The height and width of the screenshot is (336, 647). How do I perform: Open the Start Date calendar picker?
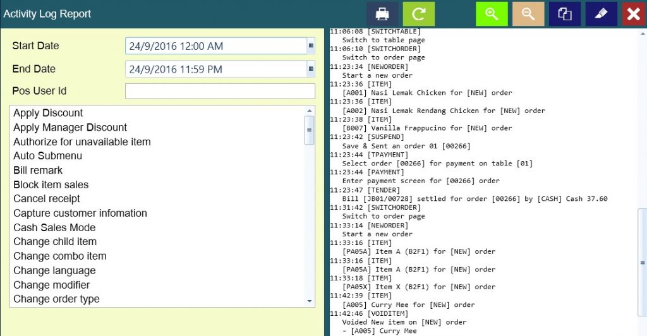pos(310,46)
